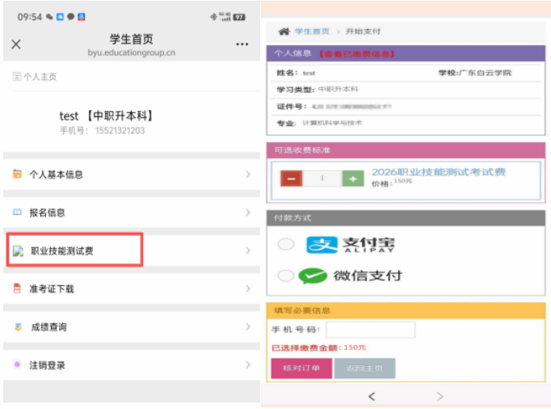Click the 核对订单 button
The width and height of the screenshot is (551, 409).
click(x=301, y=369)
